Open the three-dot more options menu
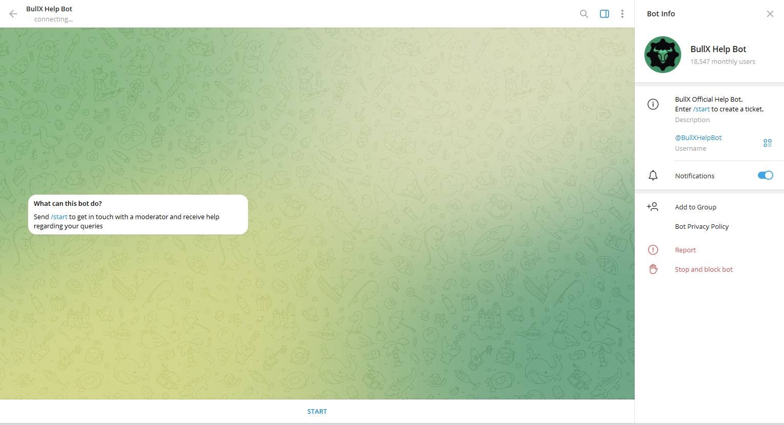 pos(622,14)
